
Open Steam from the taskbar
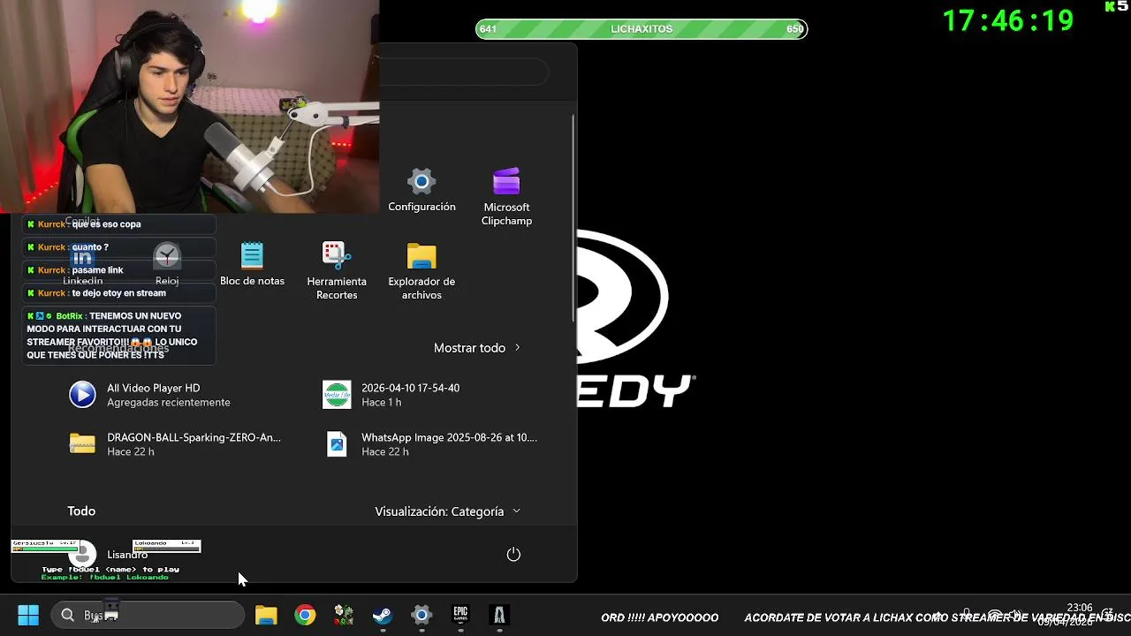383,615
